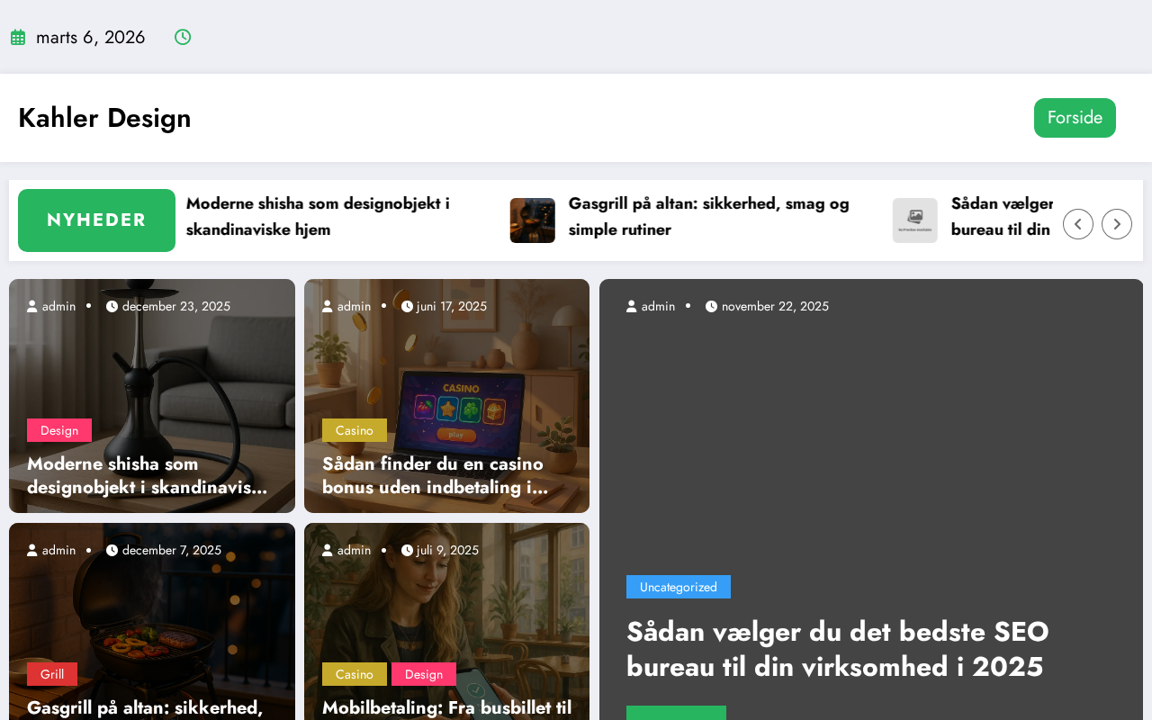The height and width of the screenshot is (720, 1152).
Task: Click the date december 23, 2025
Action: (x=176, y=306)
